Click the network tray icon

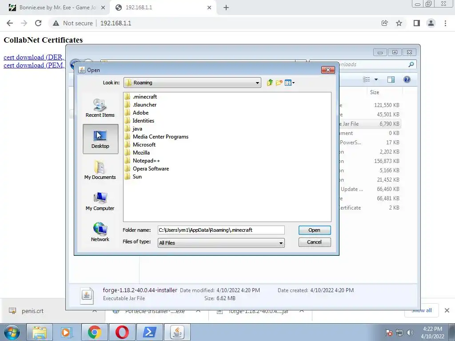coord(399,333)
